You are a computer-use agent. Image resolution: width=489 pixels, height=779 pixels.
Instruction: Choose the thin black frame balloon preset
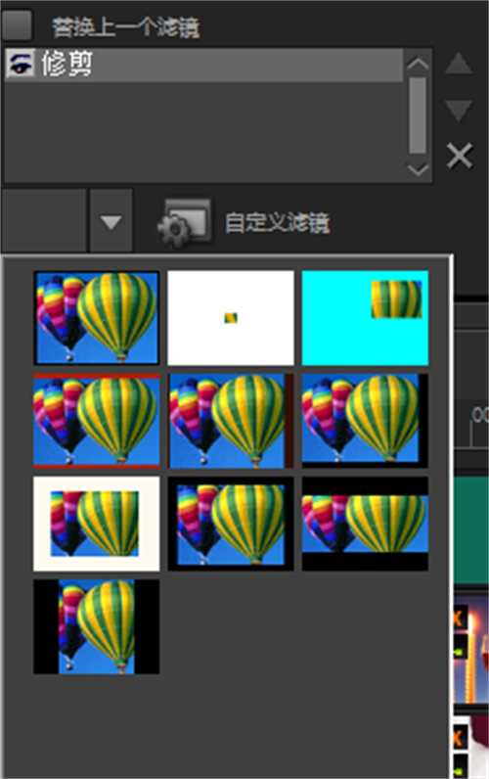tap(231, 525)
